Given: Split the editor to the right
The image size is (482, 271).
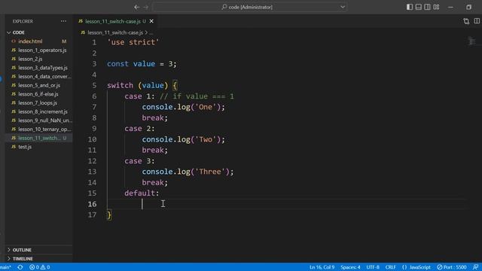Looking at the screenshot, I should pyautogui.click(x=477, y=21).
